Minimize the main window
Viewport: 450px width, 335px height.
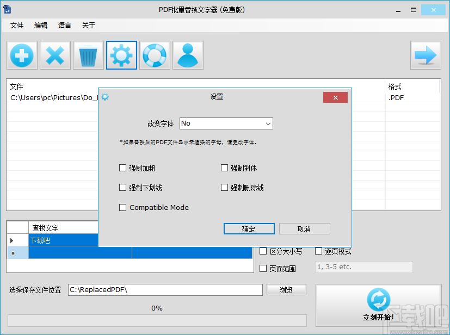[x=398, y=10]
